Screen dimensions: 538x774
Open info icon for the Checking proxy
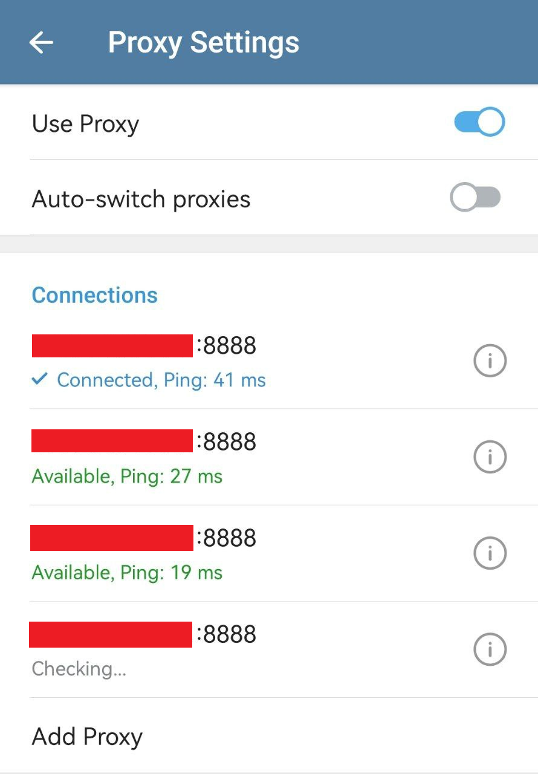coord(489,649)
